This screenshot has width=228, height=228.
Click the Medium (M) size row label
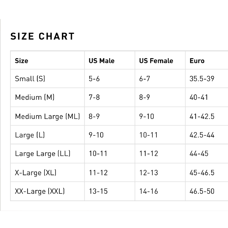[x=34, y=97]
